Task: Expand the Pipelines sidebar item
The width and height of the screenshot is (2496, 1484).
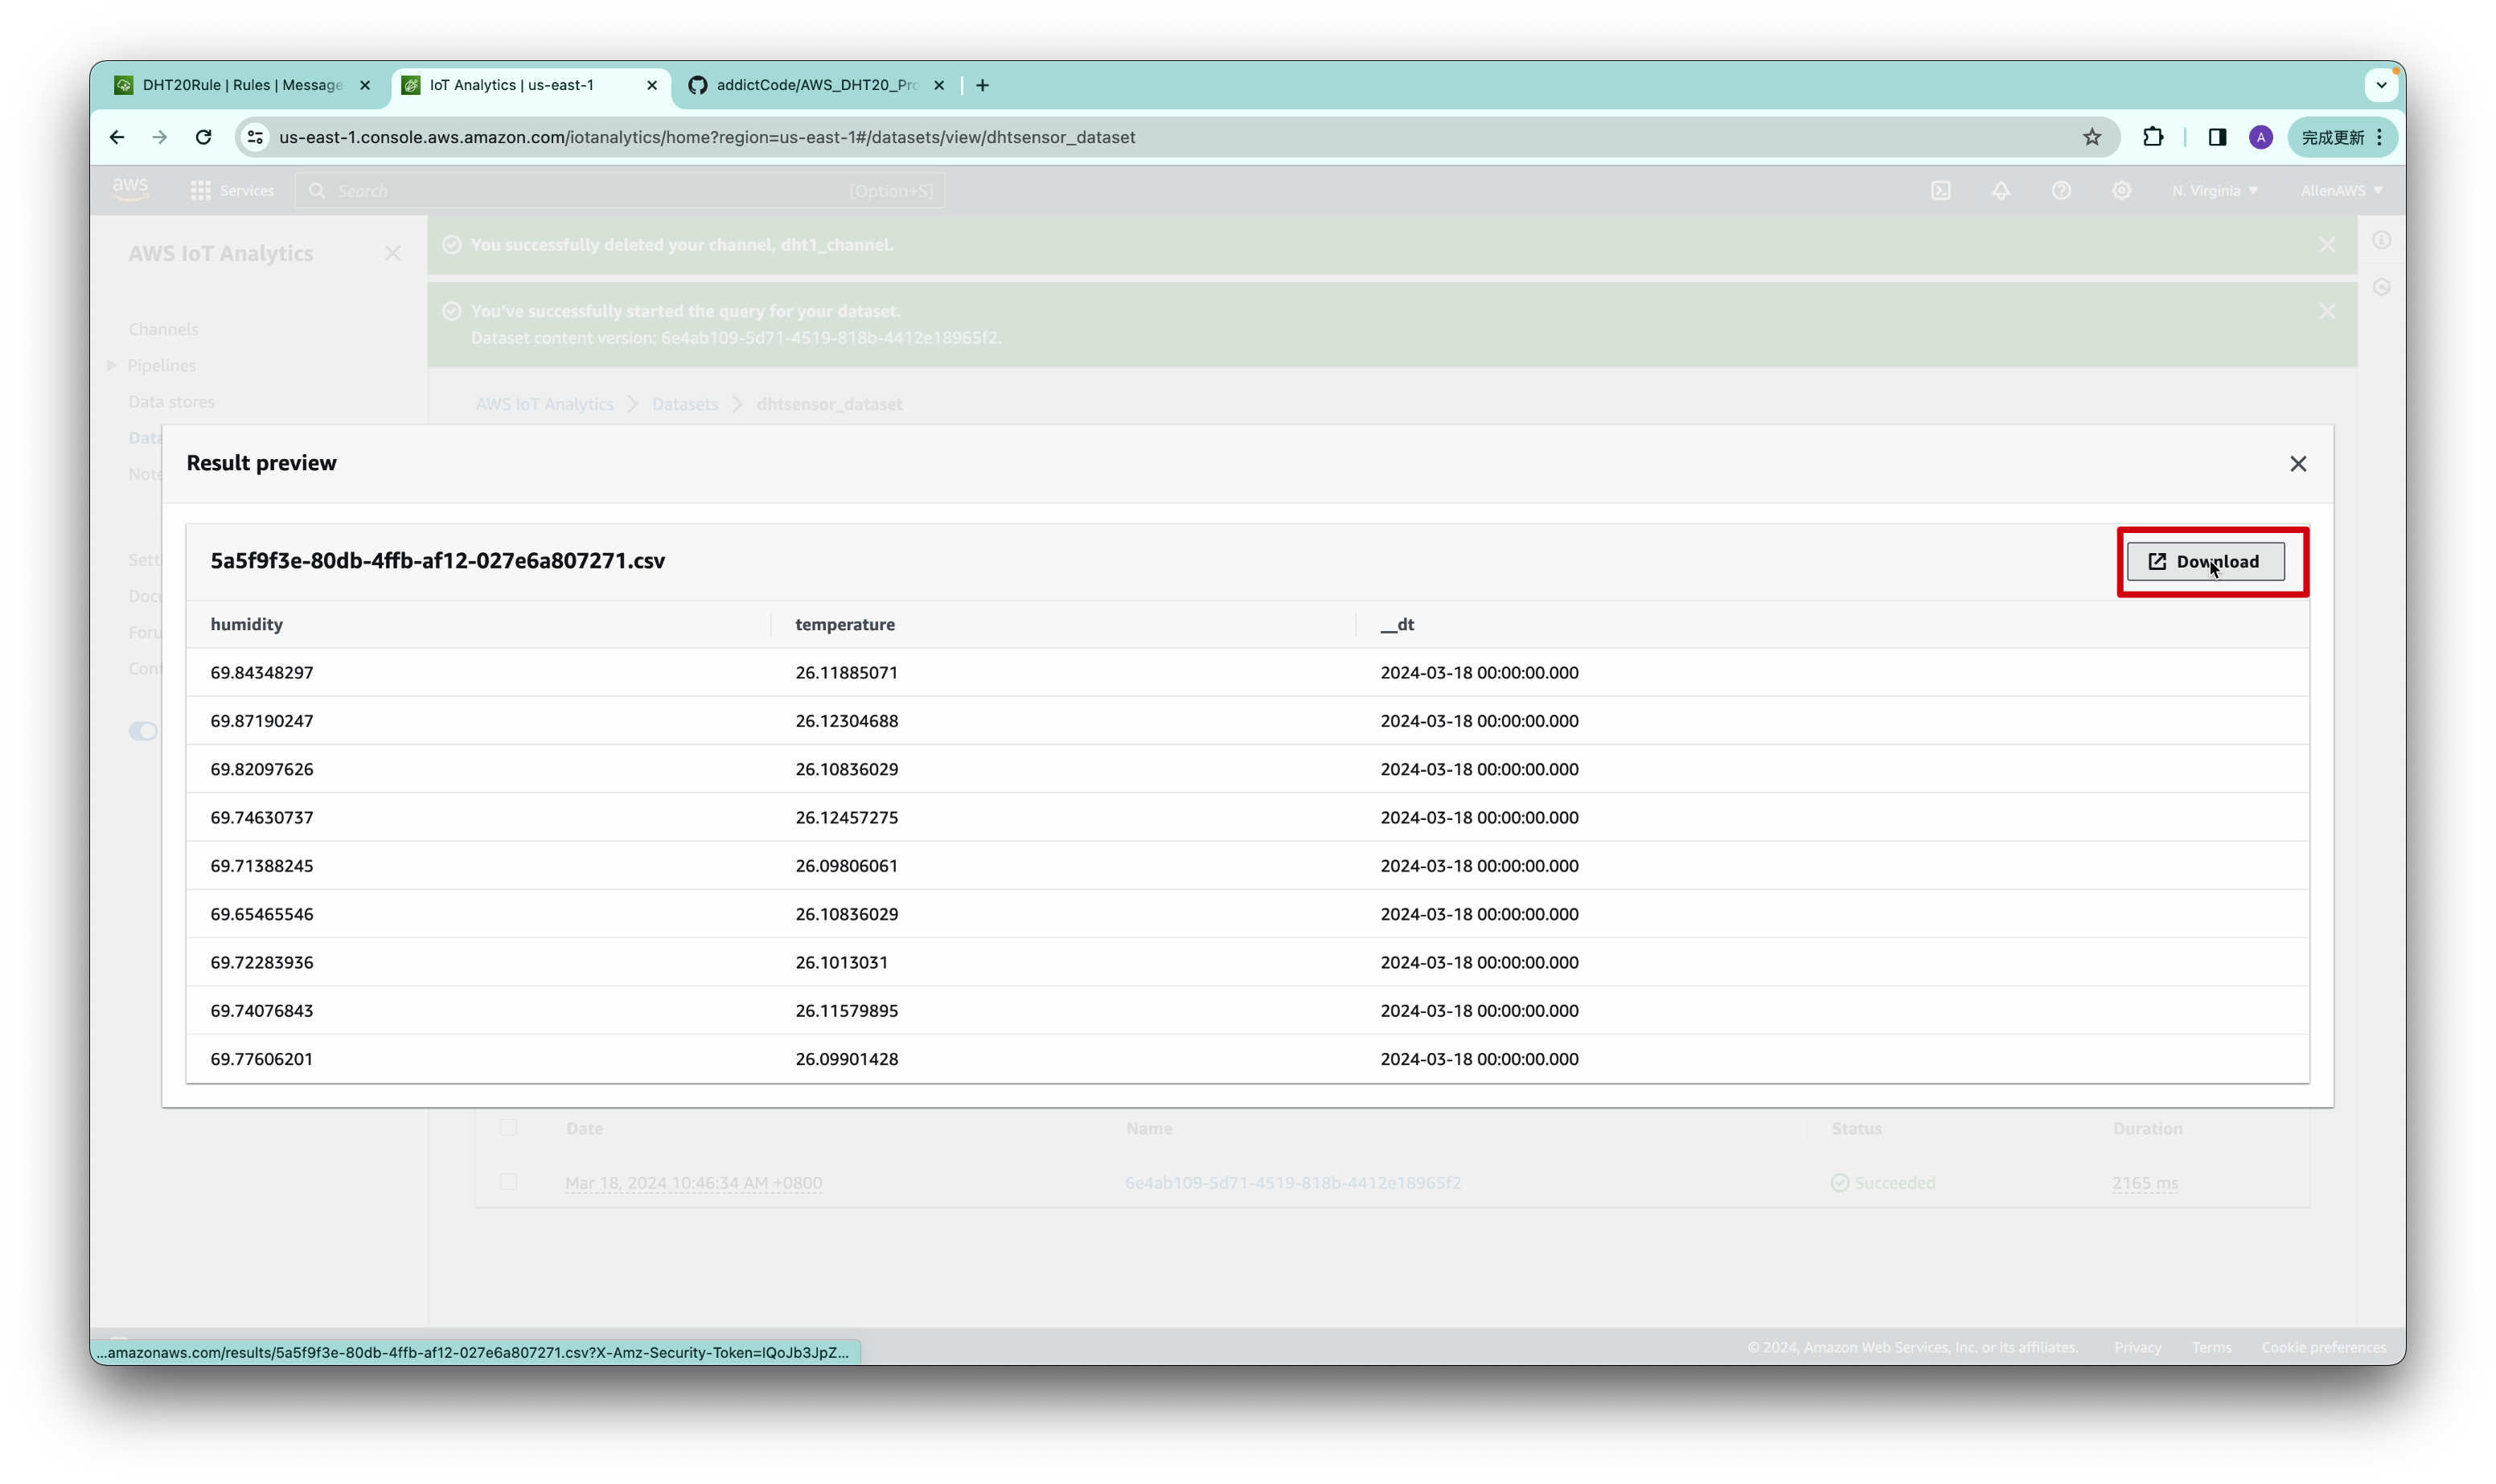Action: point(112,365)
